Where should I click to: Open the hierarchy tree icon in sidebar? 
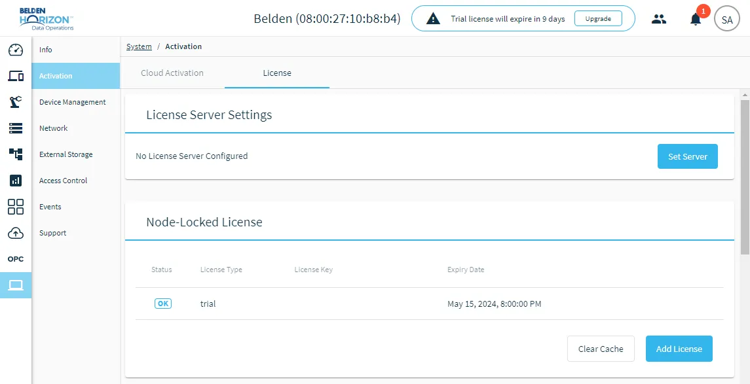[x=16, y=154]
